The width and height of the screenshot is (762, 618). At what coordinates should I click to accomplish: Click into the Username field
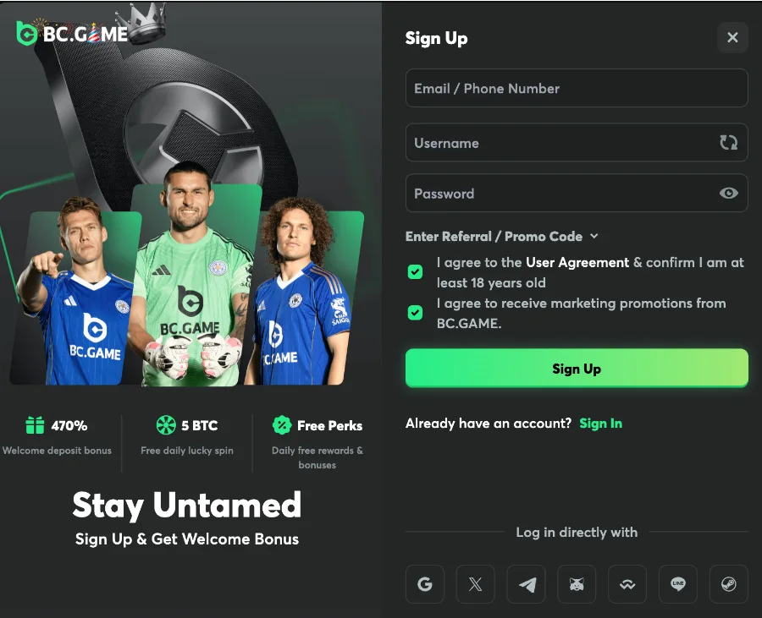pos(559,143)
